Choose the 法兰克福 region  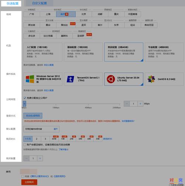(x=48, y=36)
